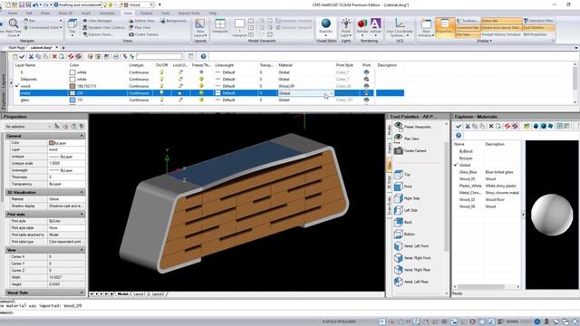Click color swatch of wood layer
Viewport: 580px width, 326px height.
pos(72,86)
